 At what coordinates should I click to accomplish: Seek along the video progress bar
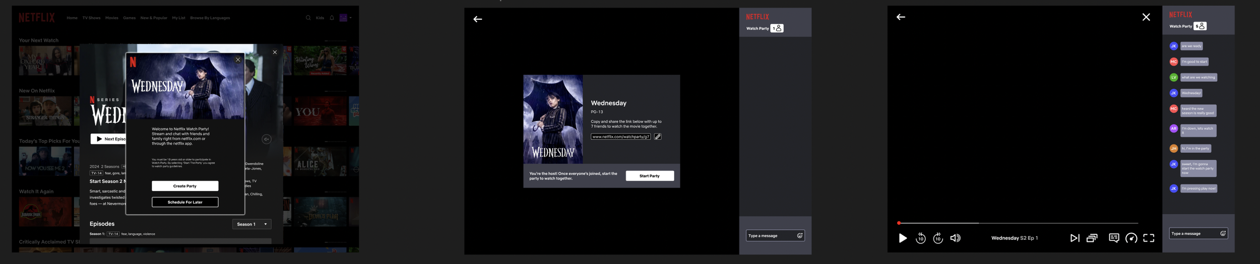[x=1018, y=223]
